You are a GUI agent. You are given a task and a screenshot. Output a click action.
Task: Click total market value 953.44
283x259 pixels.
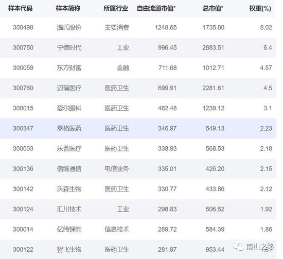215,250
